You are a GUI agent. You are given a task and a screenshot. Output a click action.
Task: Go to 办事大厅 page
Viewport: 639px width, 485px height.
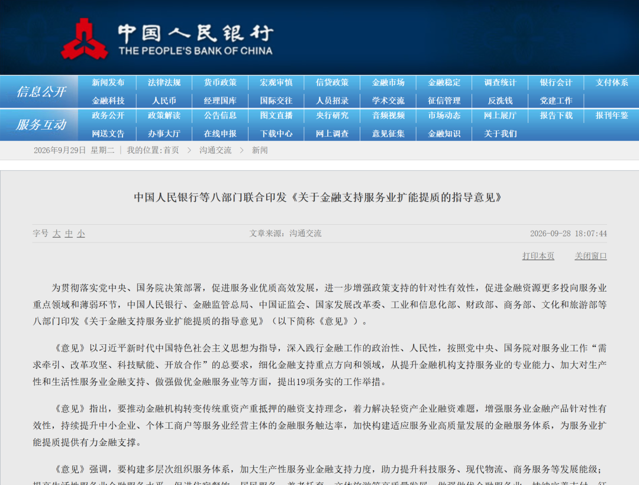(x=164, y=134)
